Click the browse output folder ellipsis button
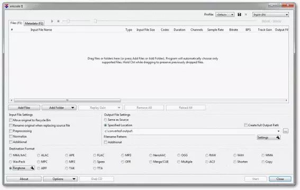Viewport: 300px width, 190px height. tap(286, 131)
